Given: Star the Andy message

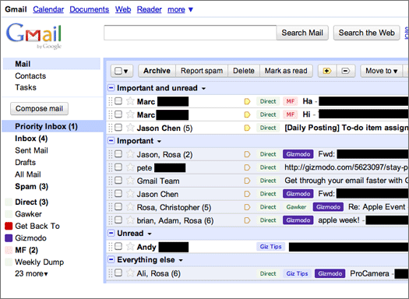Looking at the screenshot, I should click(130, 246).
